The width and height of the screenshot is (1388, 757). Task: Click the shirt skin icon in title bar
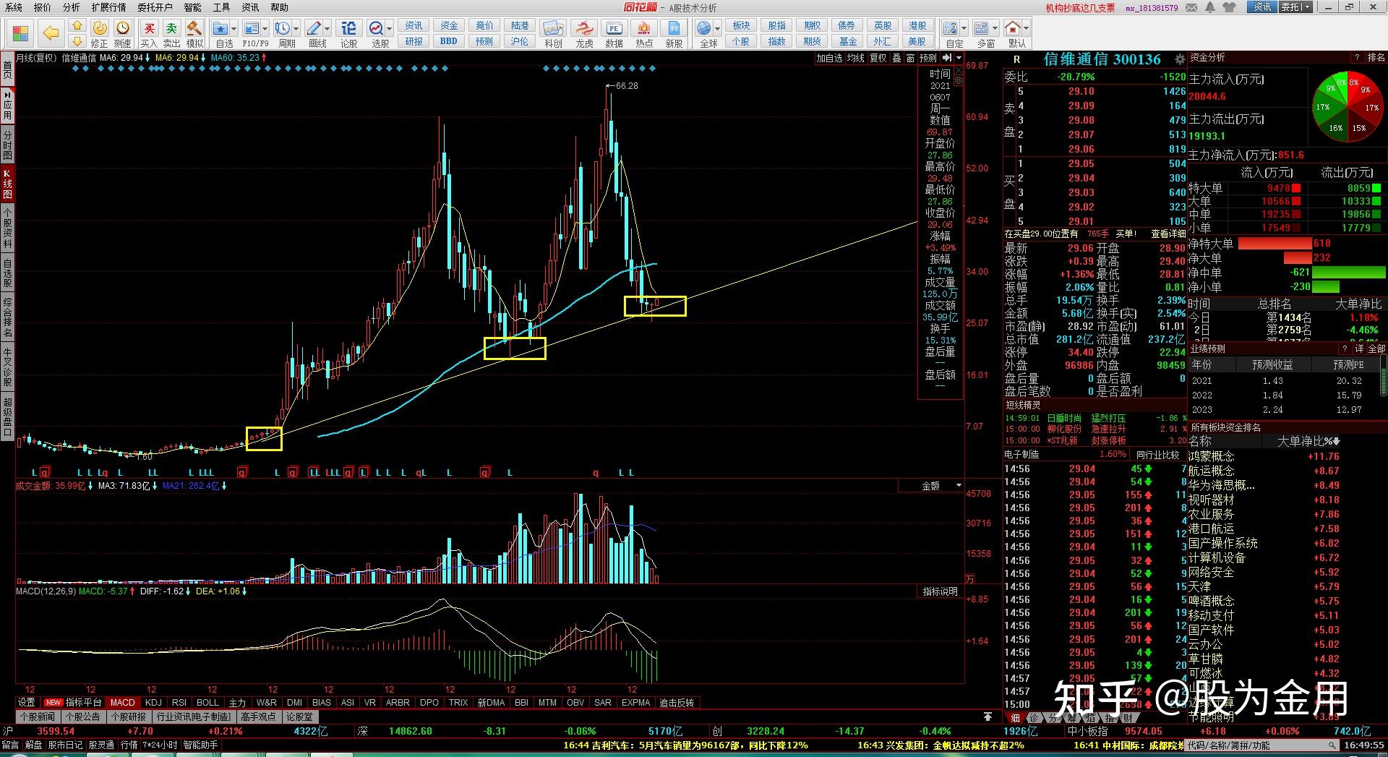coord(1229,7)
